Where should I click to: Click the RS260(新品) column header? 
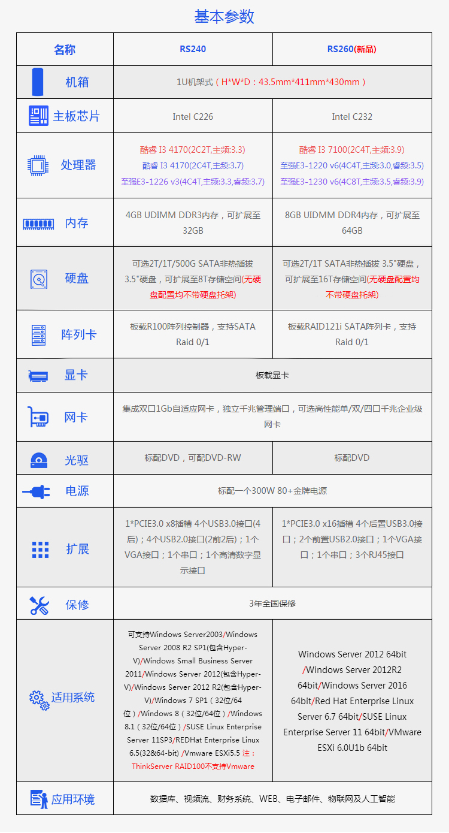tap(351, 49)
